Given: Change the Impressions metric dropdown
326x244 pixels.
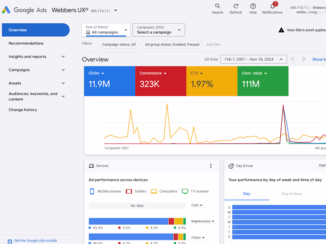Looking at the screenshot, I should click(x=203, y=221).
